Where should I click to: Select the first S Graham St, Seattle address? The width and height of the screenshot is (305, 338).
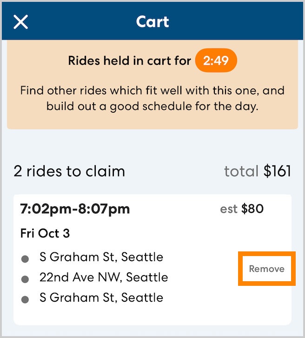pyautogui.click(x=101, y=257)
